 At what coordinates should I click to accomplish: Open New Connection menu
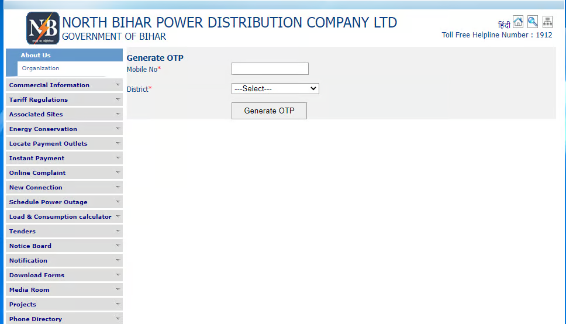click(64, 187)
